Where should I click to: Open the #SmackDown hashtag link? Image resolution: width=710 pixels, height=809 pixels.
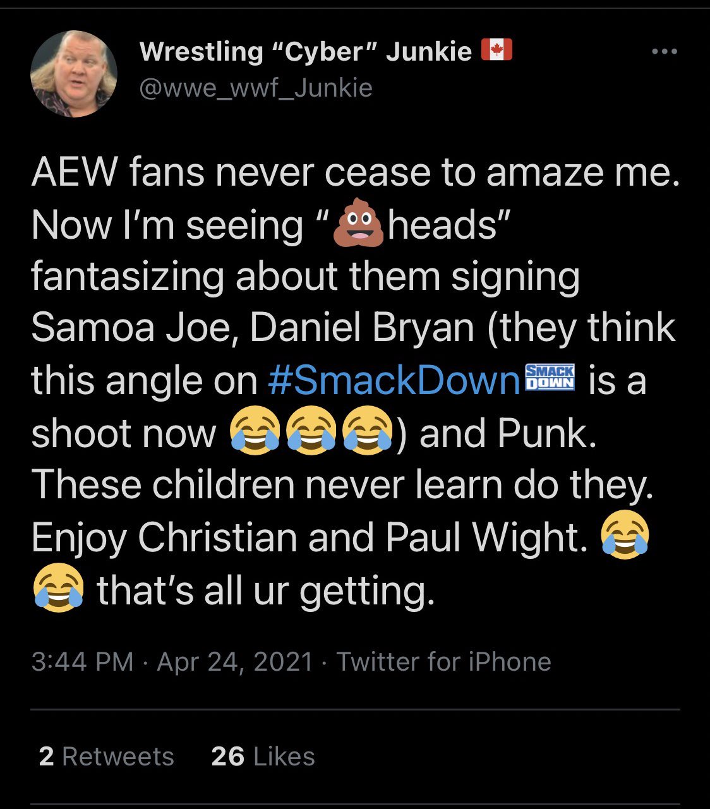pos(394,381)
